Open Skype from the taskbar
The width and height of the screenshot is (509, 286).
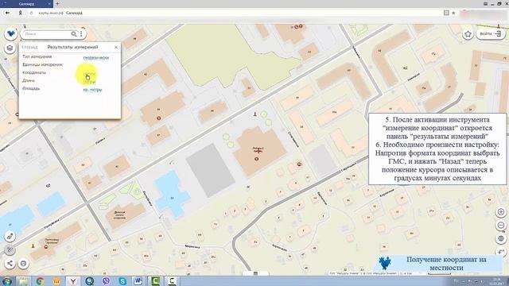point(122,281)
